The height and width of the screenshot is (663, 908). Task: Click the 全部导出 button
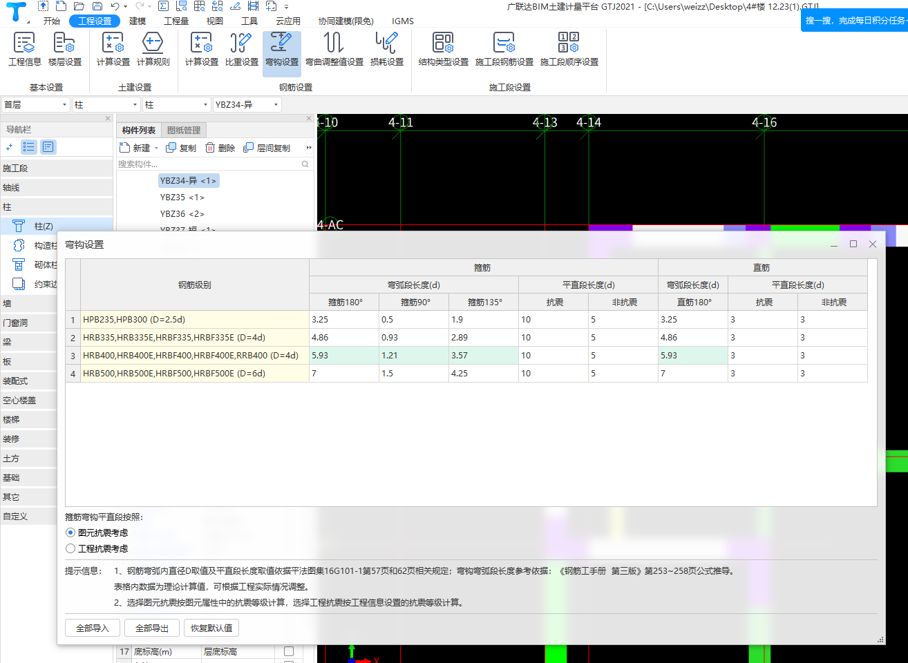coord(152,628)
